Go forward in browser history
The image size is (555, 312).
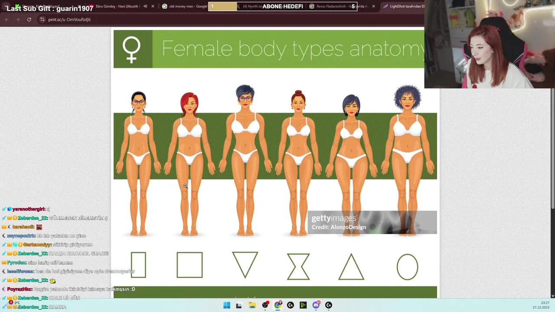18,19
